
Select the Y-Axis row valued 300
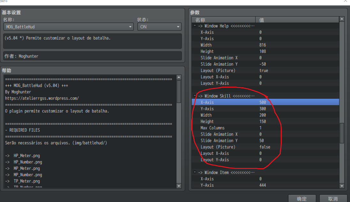(x=265, y=109)
